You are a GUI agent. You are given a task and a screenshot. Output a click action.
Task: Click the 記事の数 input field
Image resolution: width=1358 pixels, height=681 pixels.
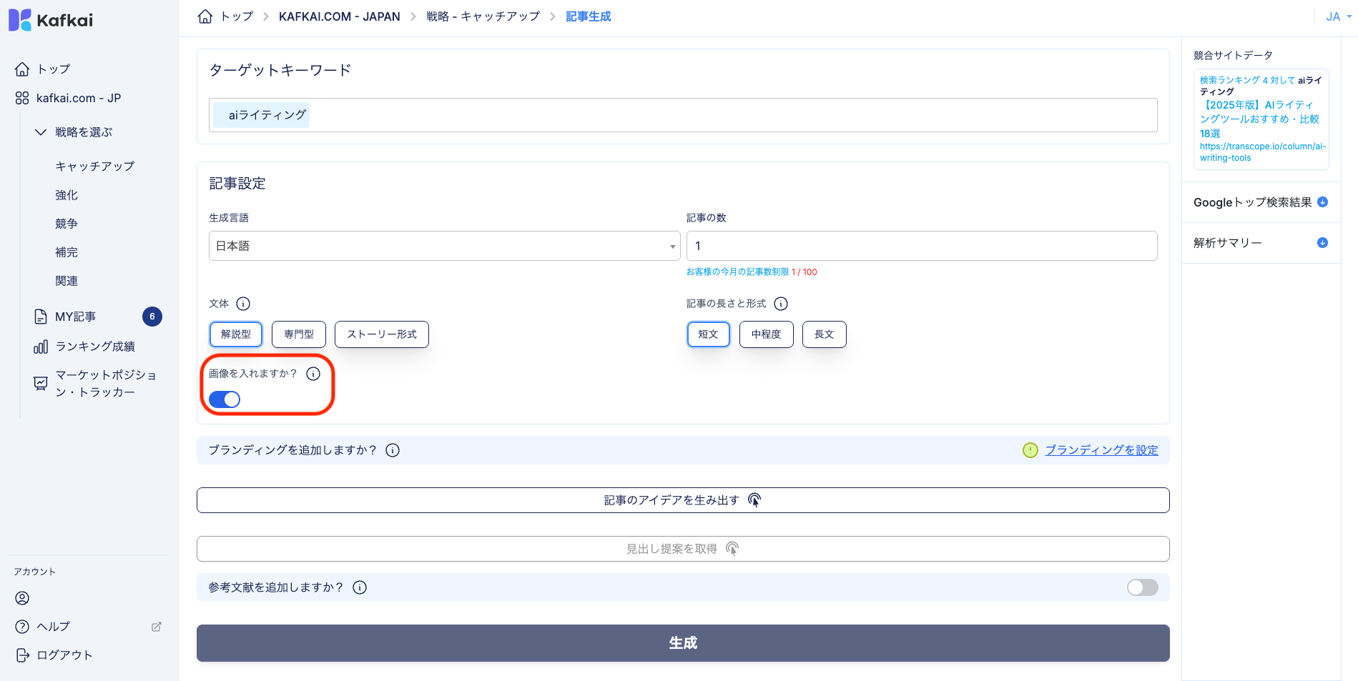922,245
